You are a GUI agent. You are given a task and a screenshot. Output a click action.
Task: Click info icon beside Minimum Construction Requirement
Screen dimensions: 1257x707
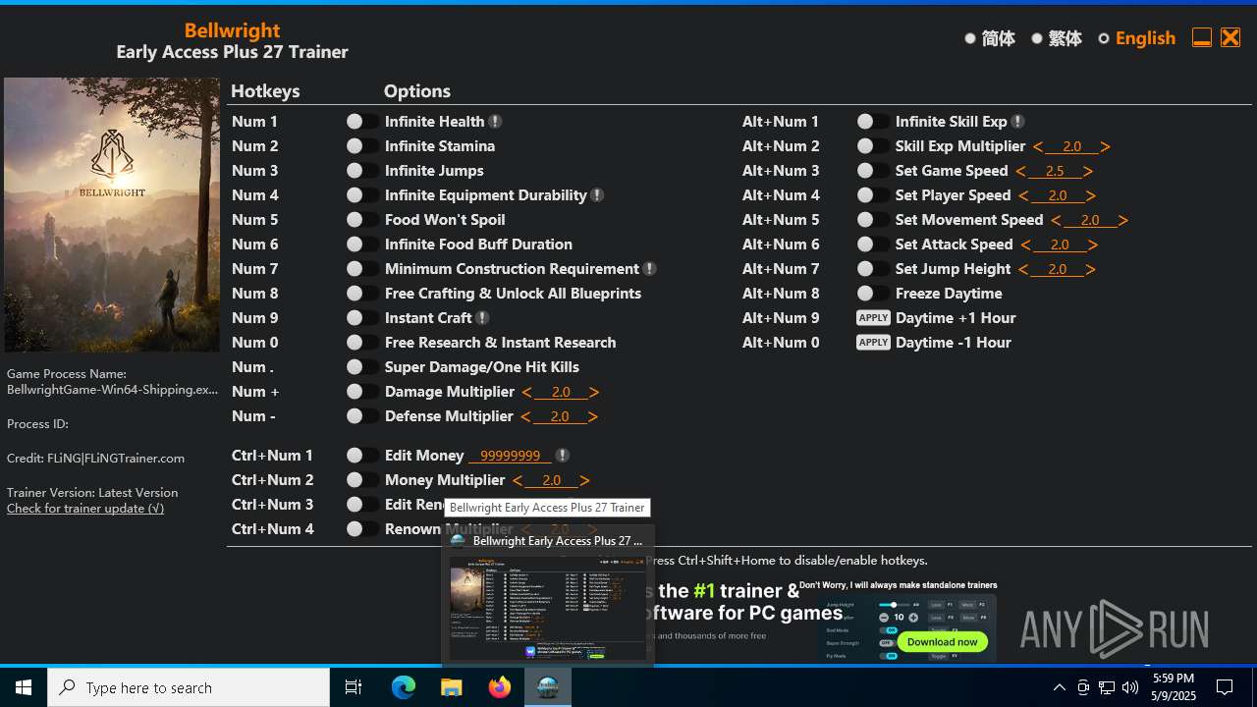tap(650, 269)
